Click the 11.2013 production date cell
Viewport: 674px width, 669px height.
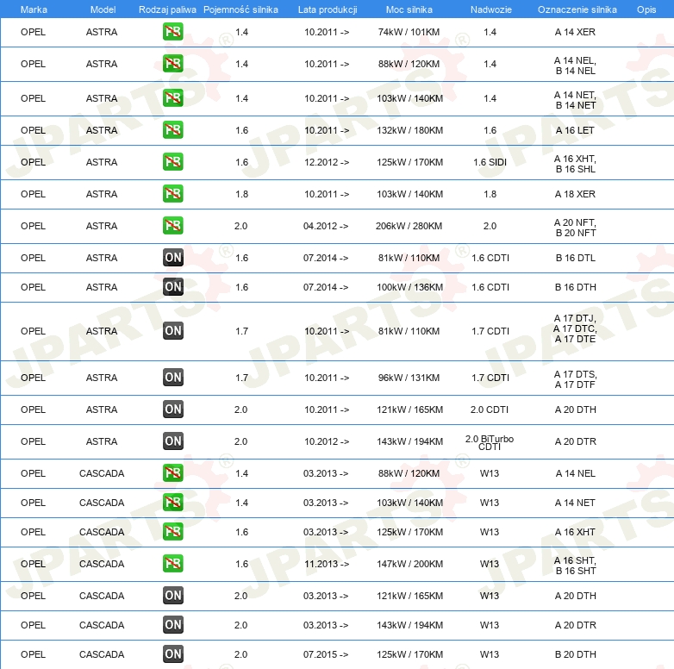tap(327, 564)
